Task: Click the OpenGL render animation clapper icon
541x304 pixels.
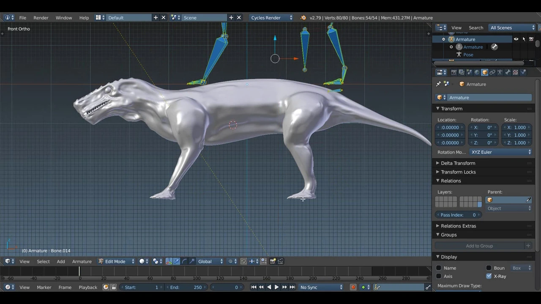Action: [280, 261]
